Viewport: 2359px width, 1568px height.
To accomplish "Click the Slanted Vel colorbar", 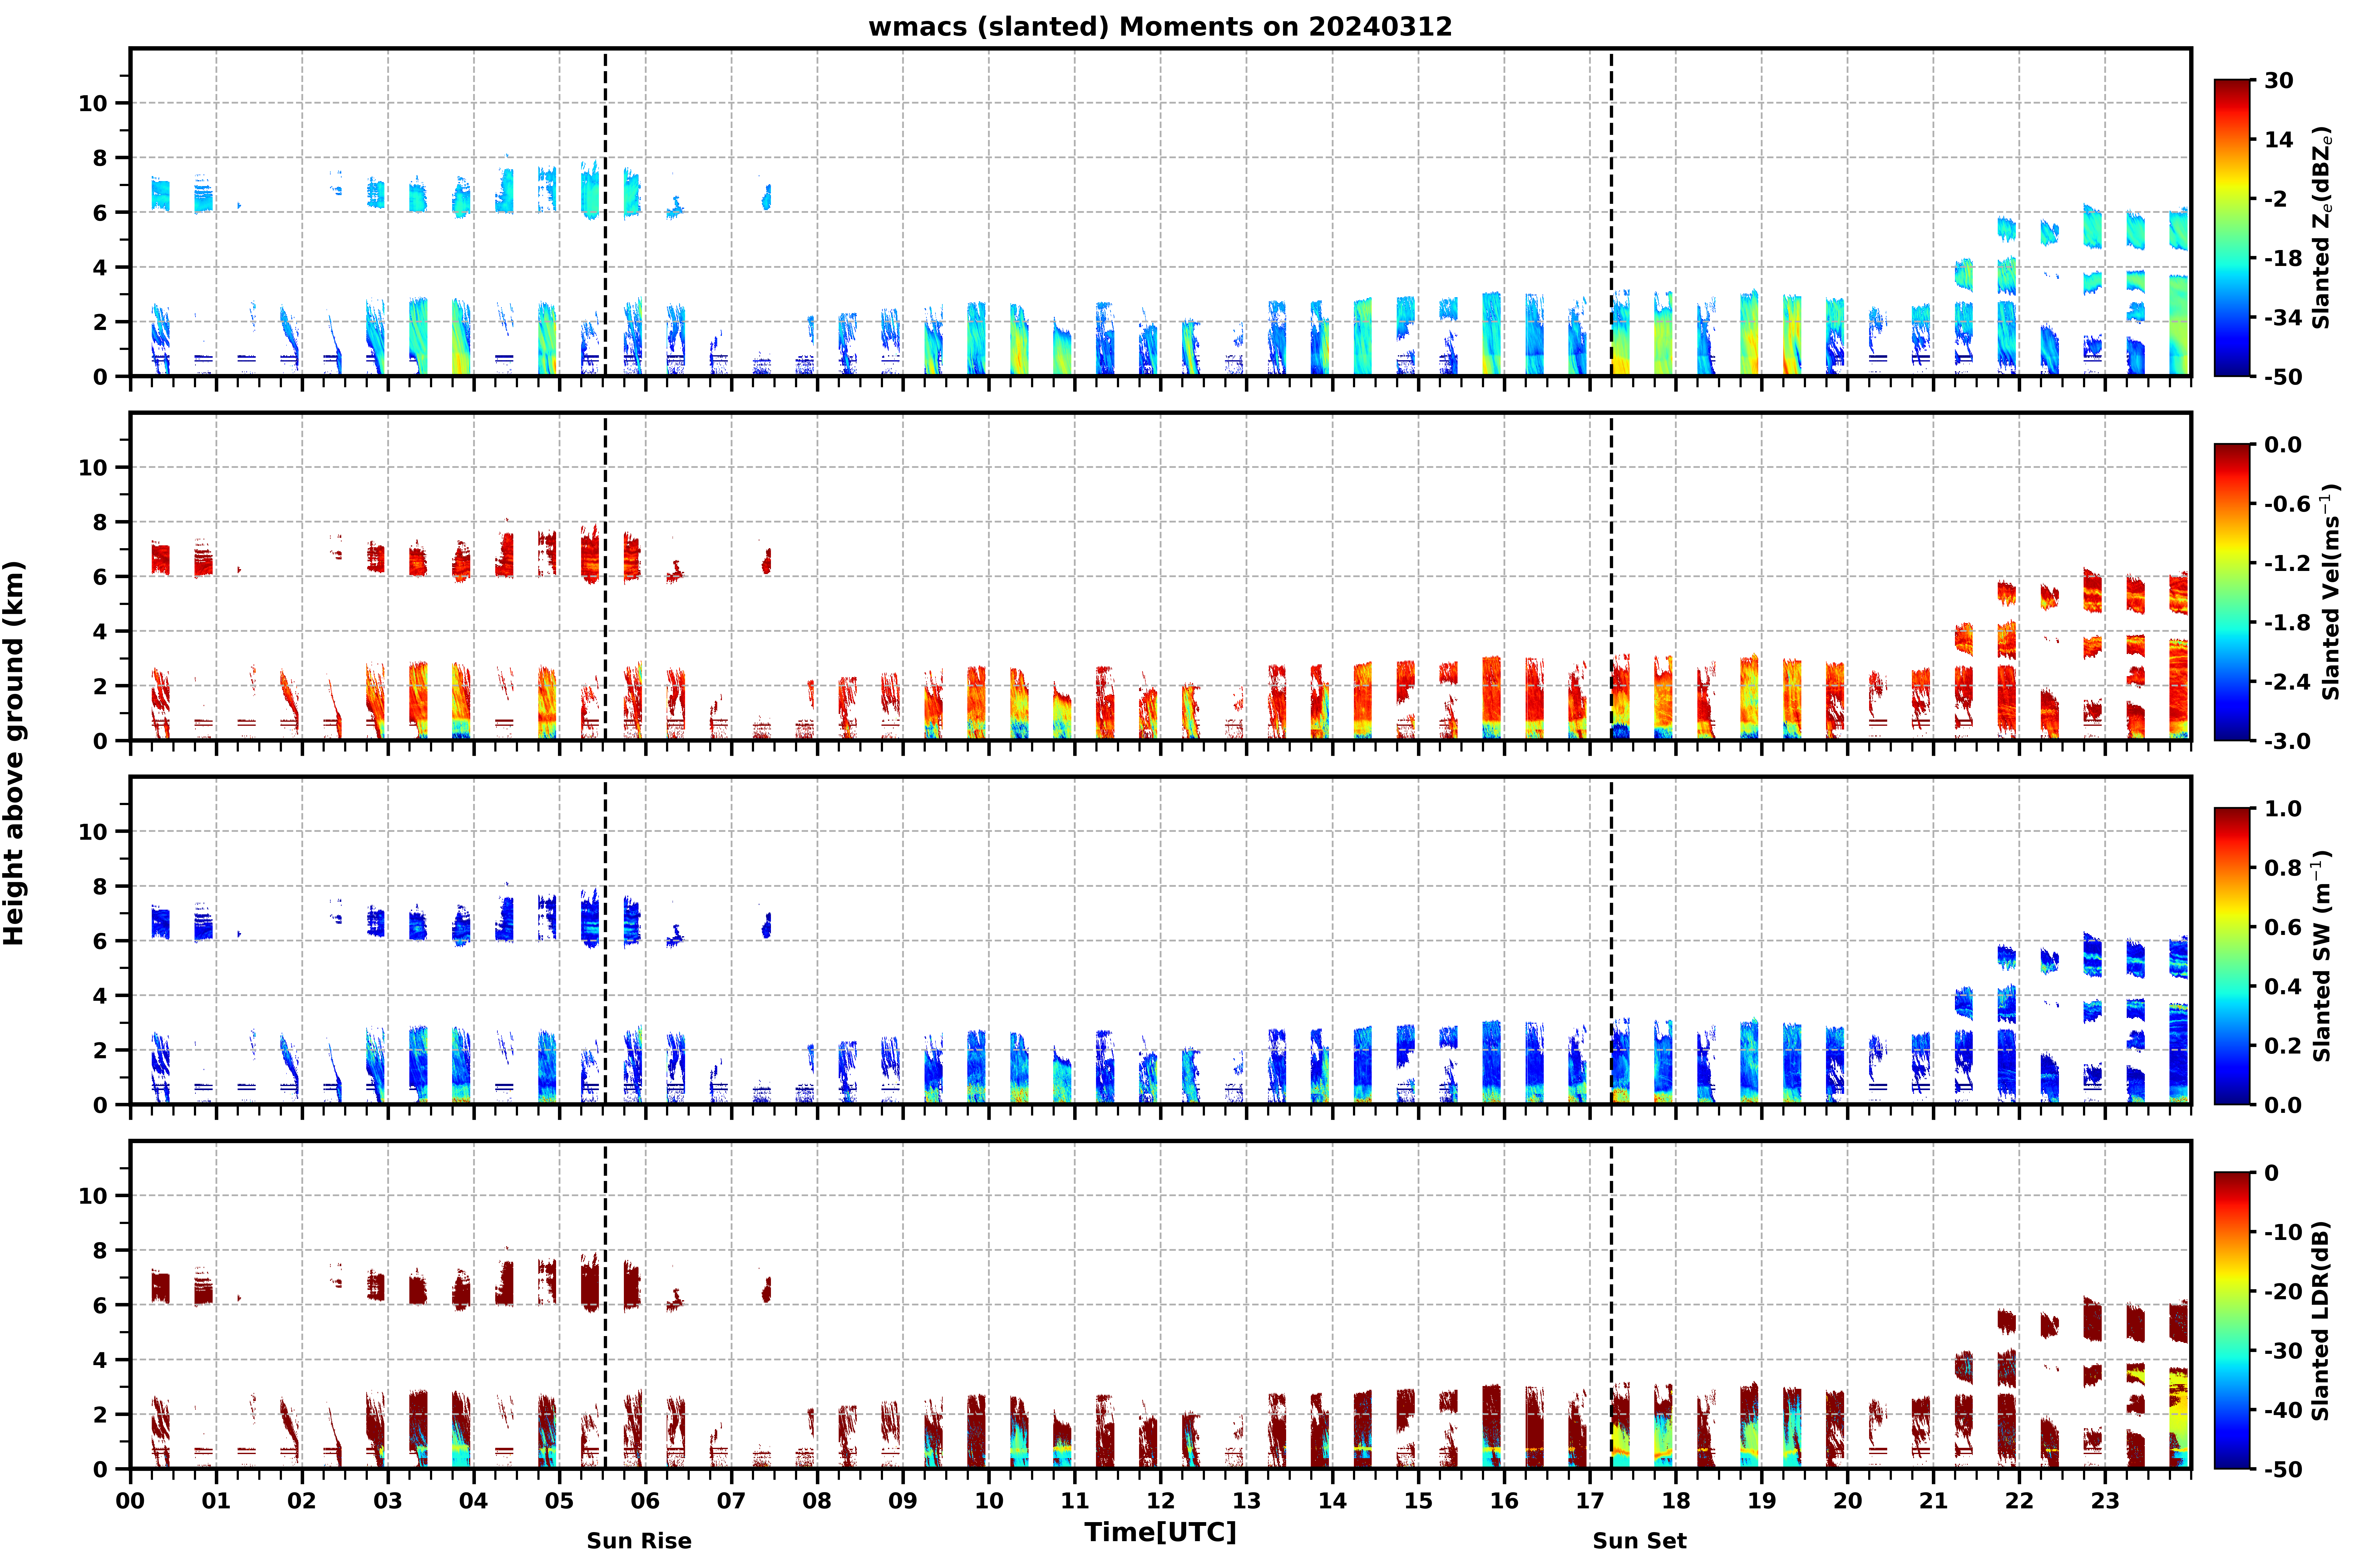I will coord(2232,592).
